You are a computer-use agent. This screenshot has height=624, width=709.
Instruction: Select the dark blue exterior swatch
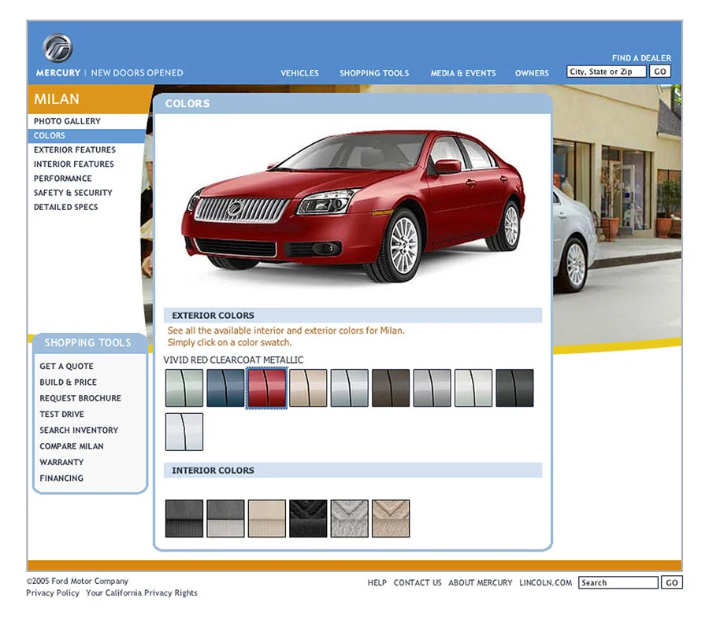pos(225,388)
